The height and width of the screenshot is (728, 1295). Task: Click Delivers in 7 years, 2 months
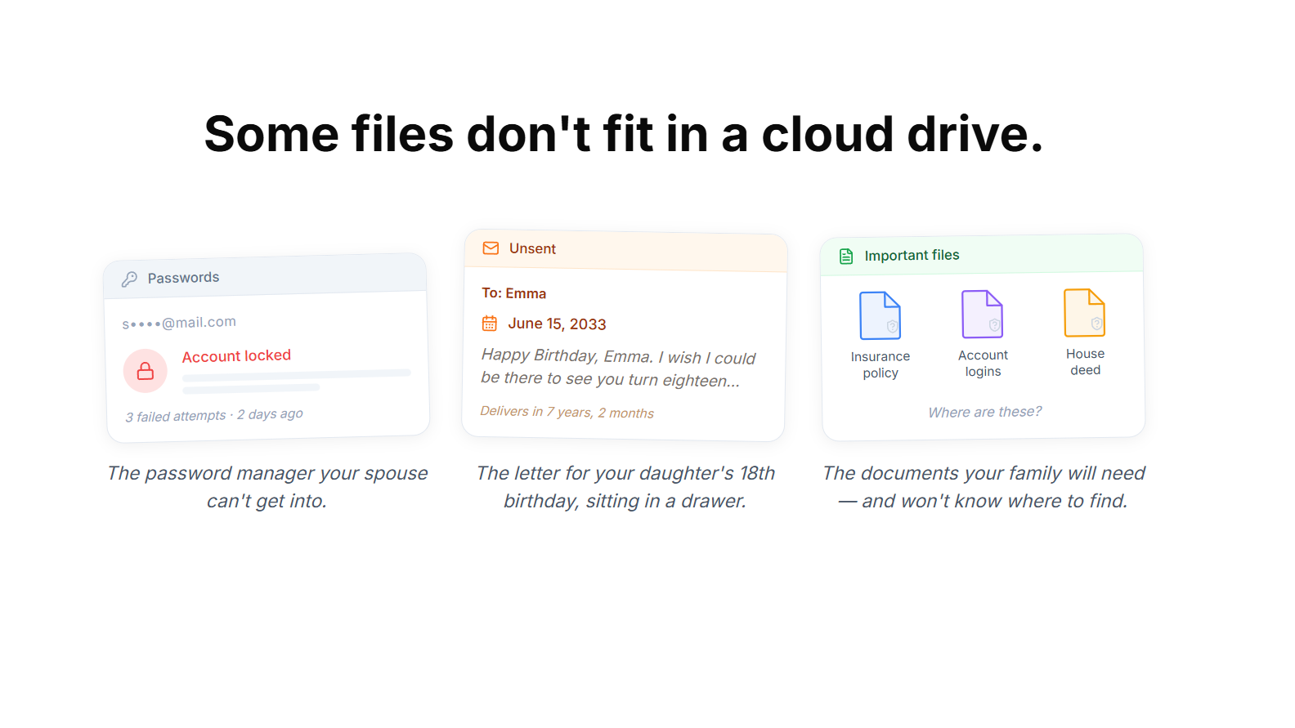click(x=567, y=413)
